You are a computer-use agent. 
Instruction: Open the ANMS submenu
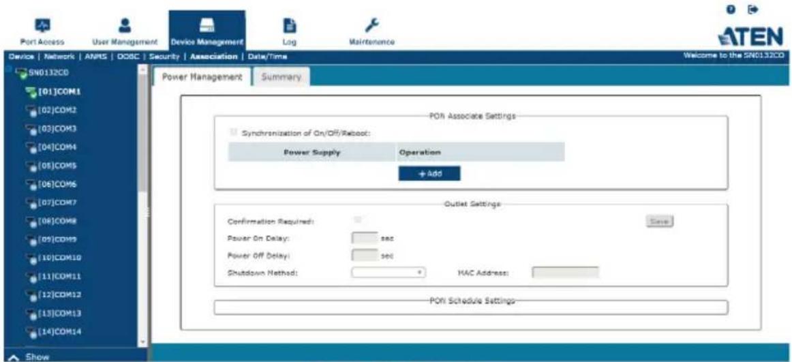point(97,57)
